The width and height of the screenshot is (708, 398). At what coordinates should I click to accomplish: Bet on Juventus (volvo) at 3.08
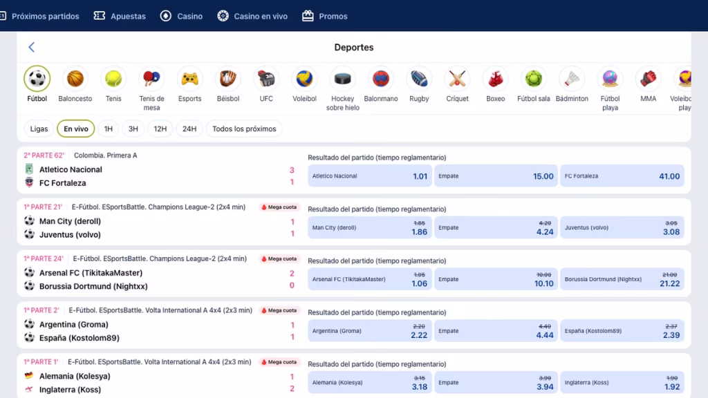[622, 227]
